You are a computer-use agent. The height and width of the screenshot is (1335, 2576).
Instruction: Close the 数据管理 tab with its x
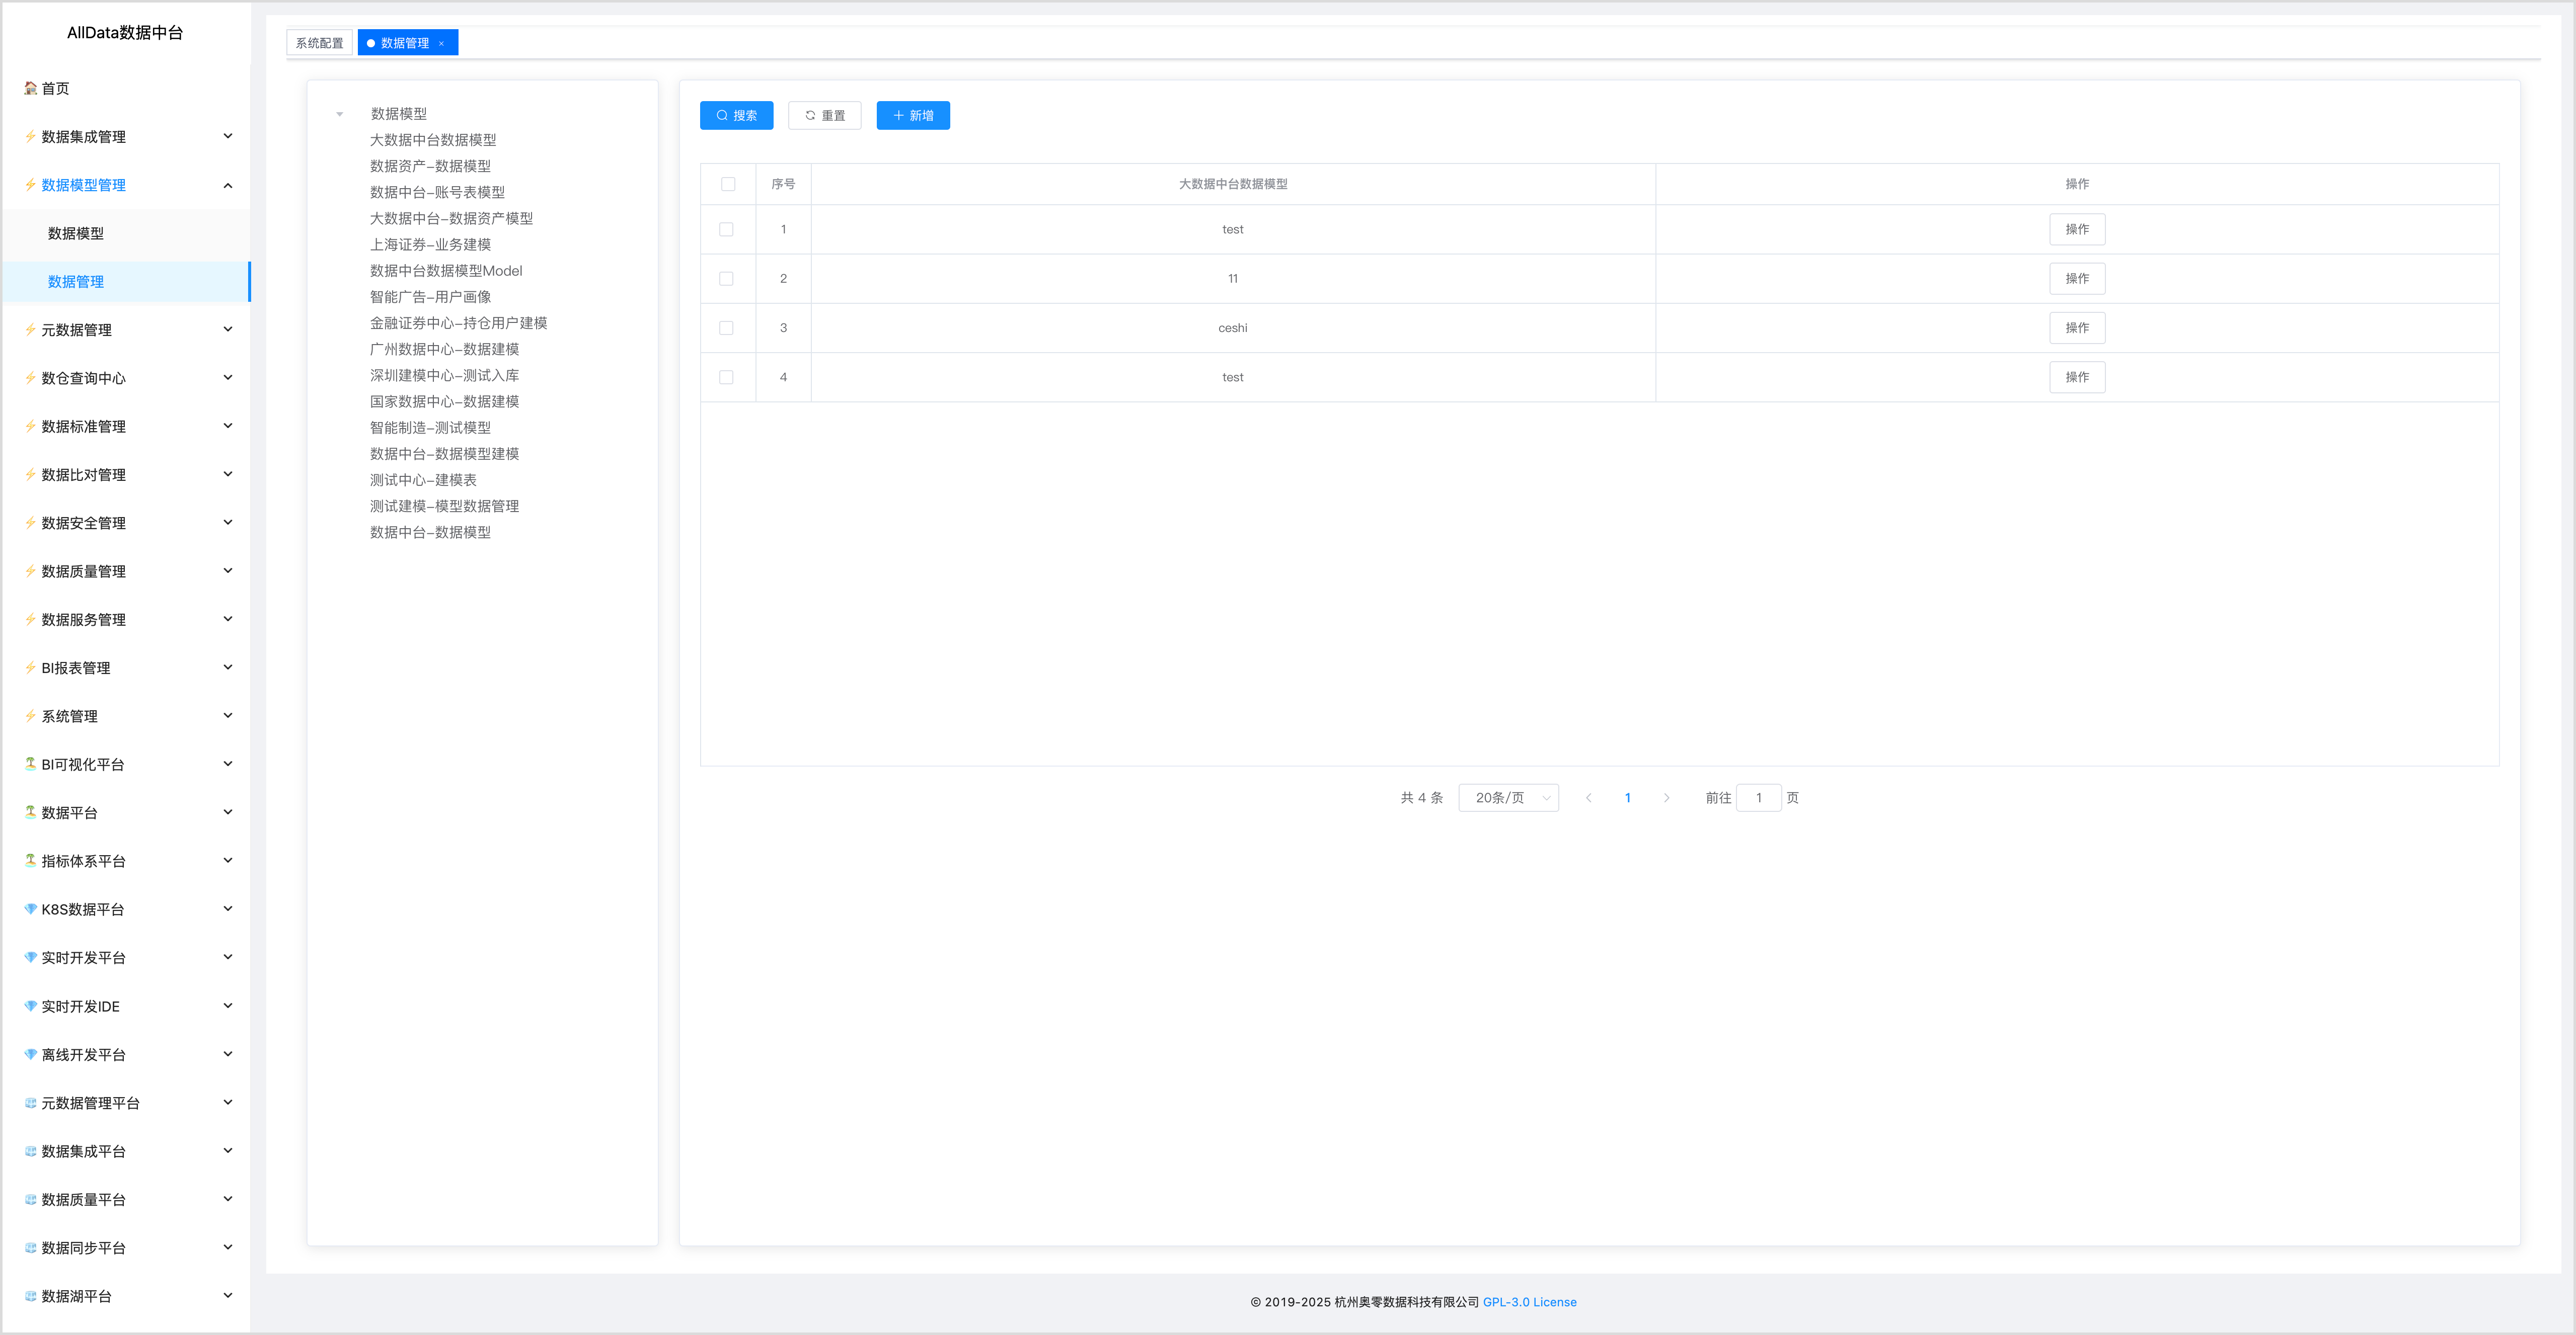(x=441, y=43)
